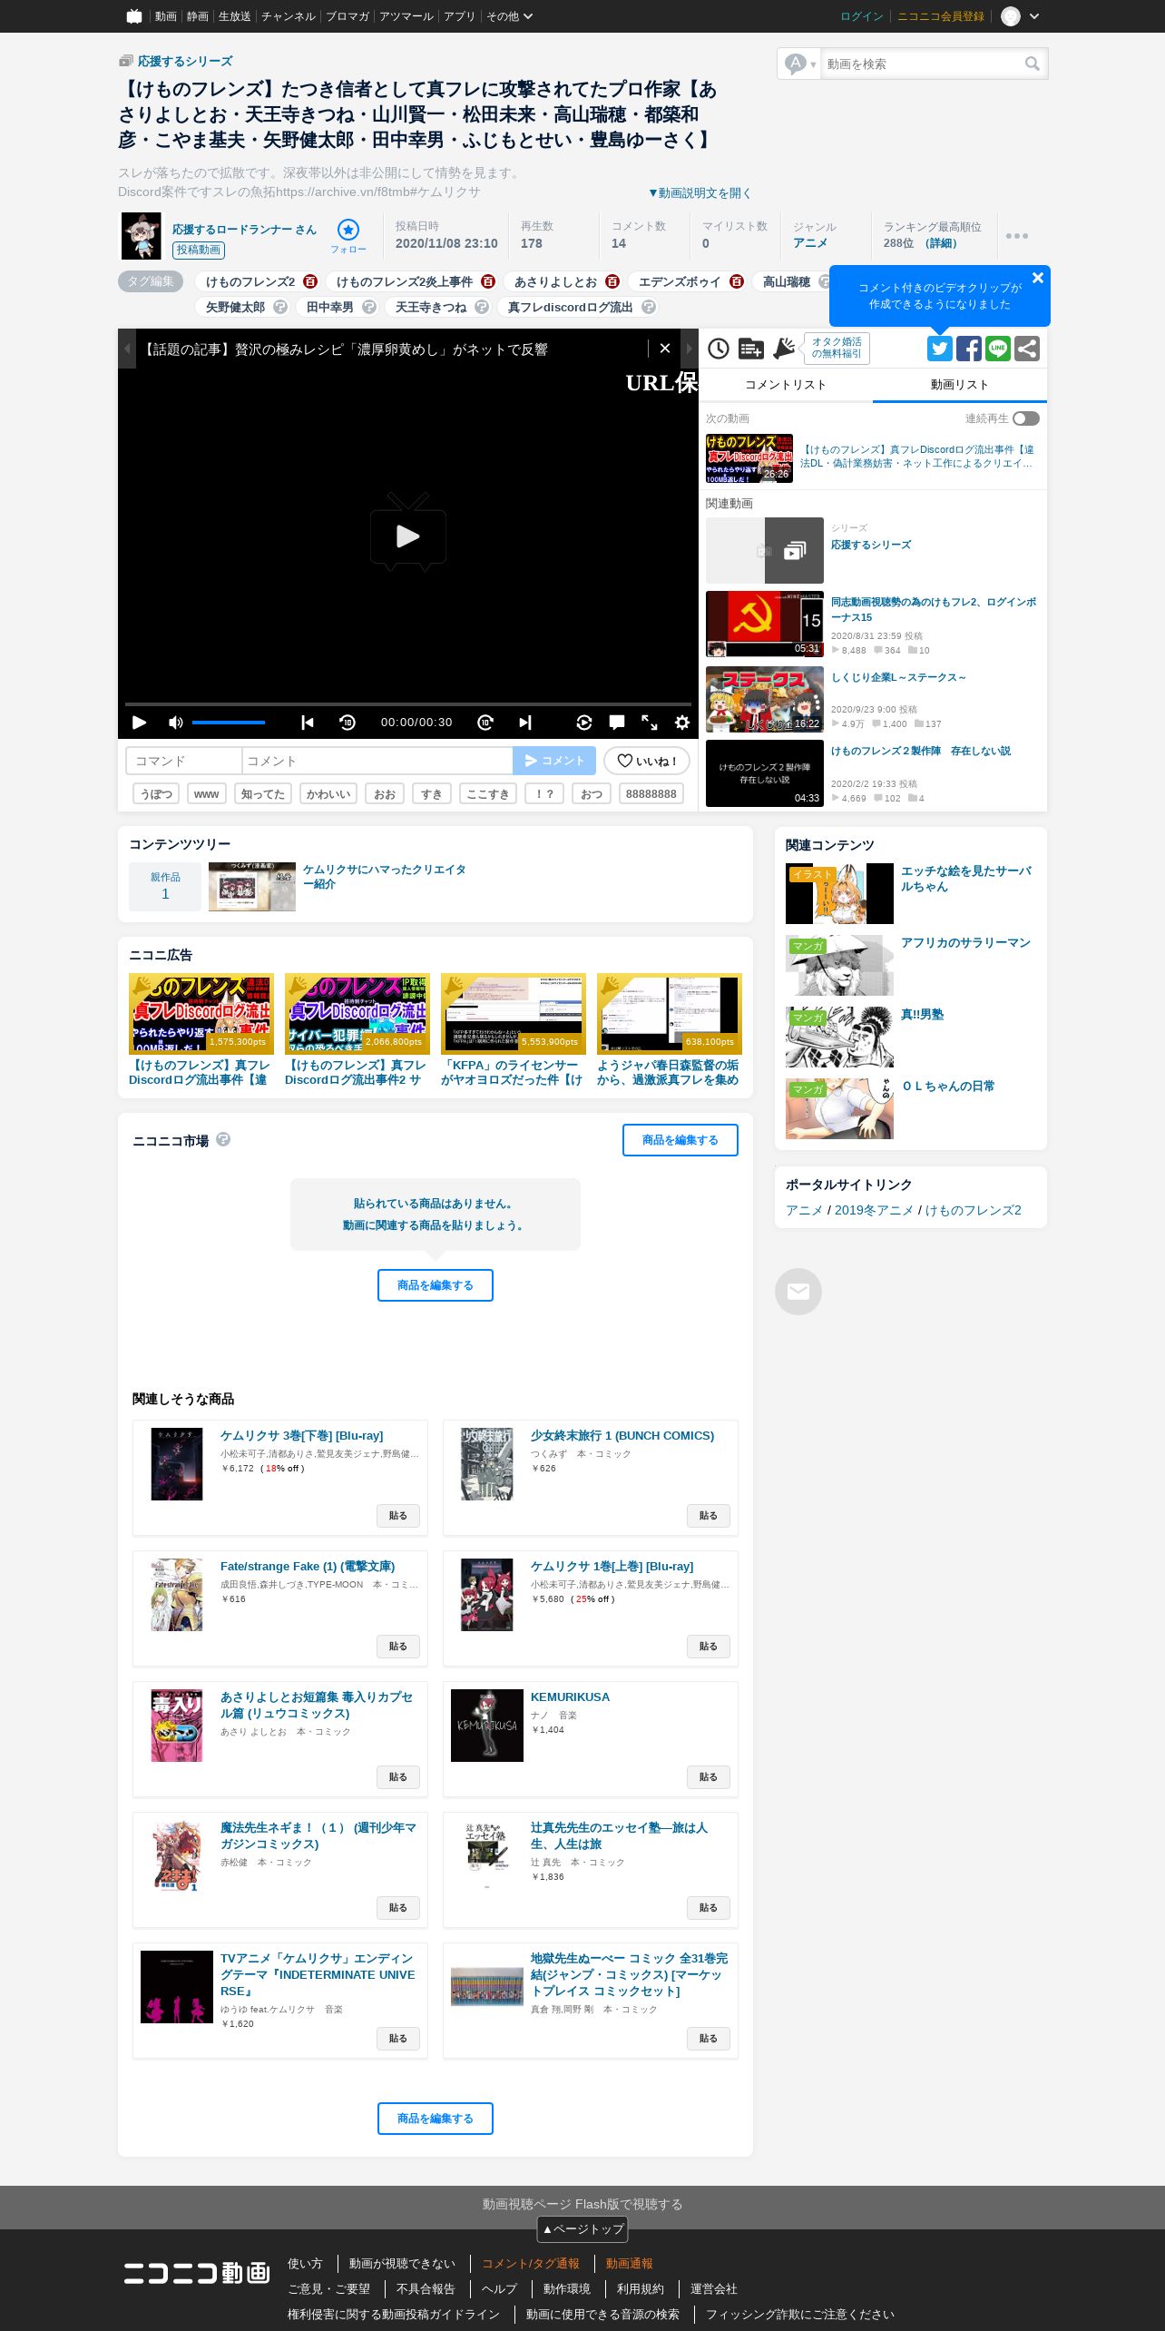Click the いいね！ like button
Screen dimensions: 1165x2331
point(647,761)
